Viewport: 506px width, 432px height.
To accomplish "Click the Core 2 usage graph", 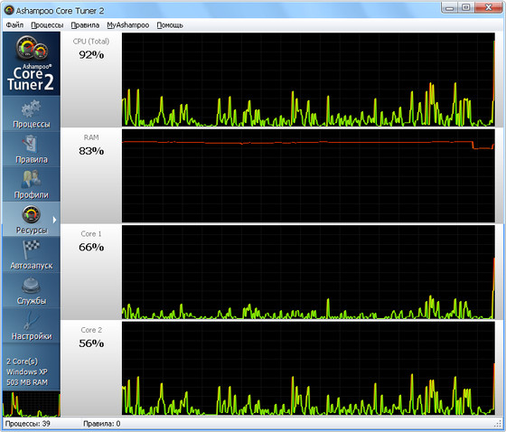I will [308, 368].
